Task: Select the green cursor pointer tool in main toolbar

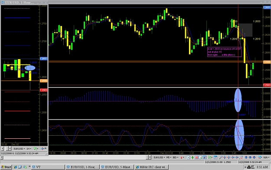Action: pos(210,157)
